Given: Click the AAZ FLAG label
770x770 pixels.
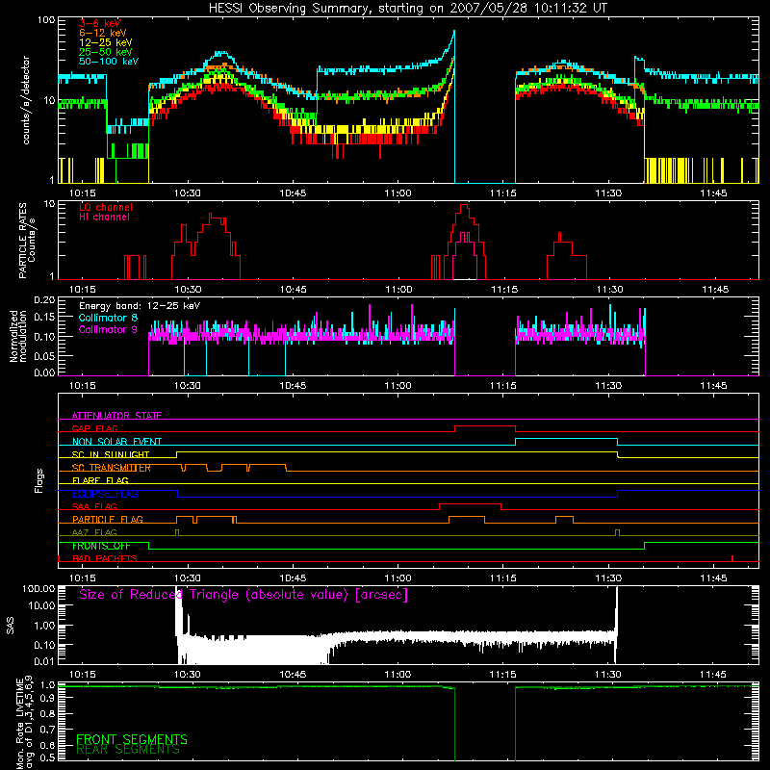Looking at the screenshot, I should pyautogui.click(x=94, y=532).
